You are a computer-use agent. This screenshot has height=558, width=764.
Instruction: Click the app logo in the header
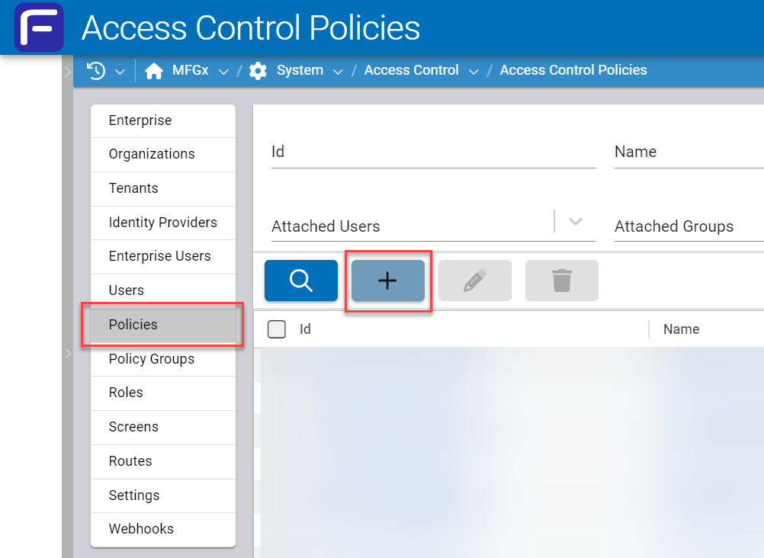[38, 27]
